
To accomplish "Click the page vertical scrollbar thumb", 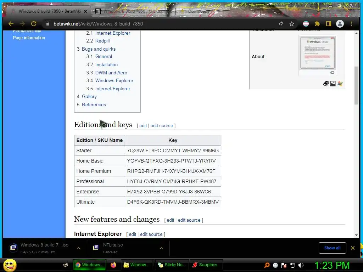I will 357,85.
